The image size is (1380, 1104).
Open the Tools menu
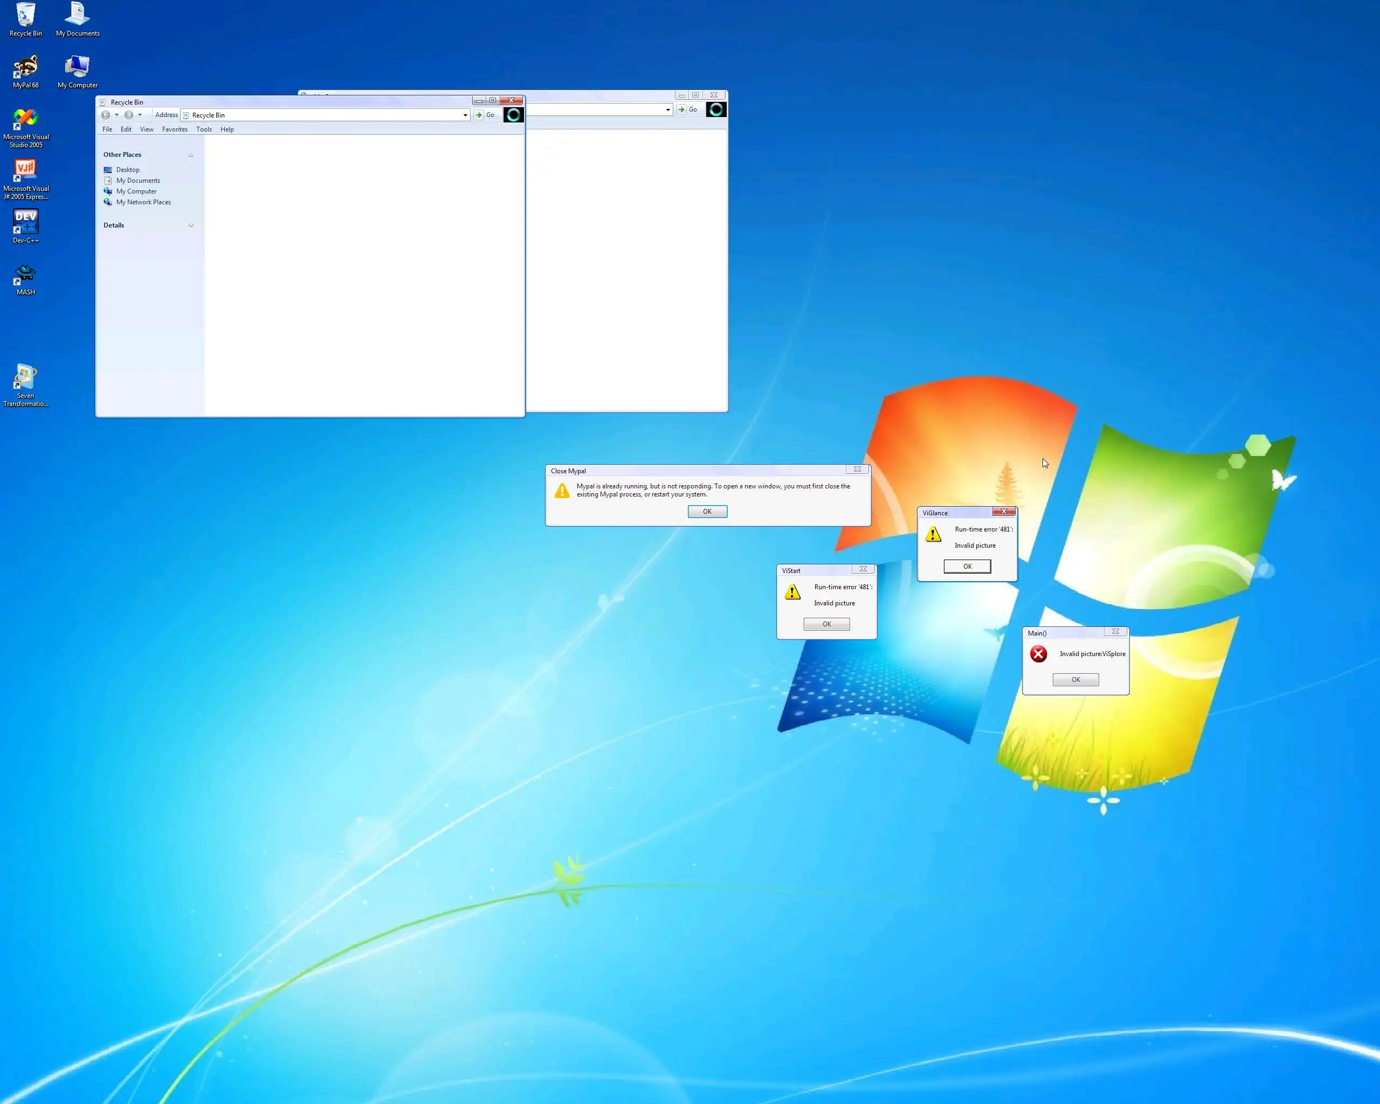[204, 129]
